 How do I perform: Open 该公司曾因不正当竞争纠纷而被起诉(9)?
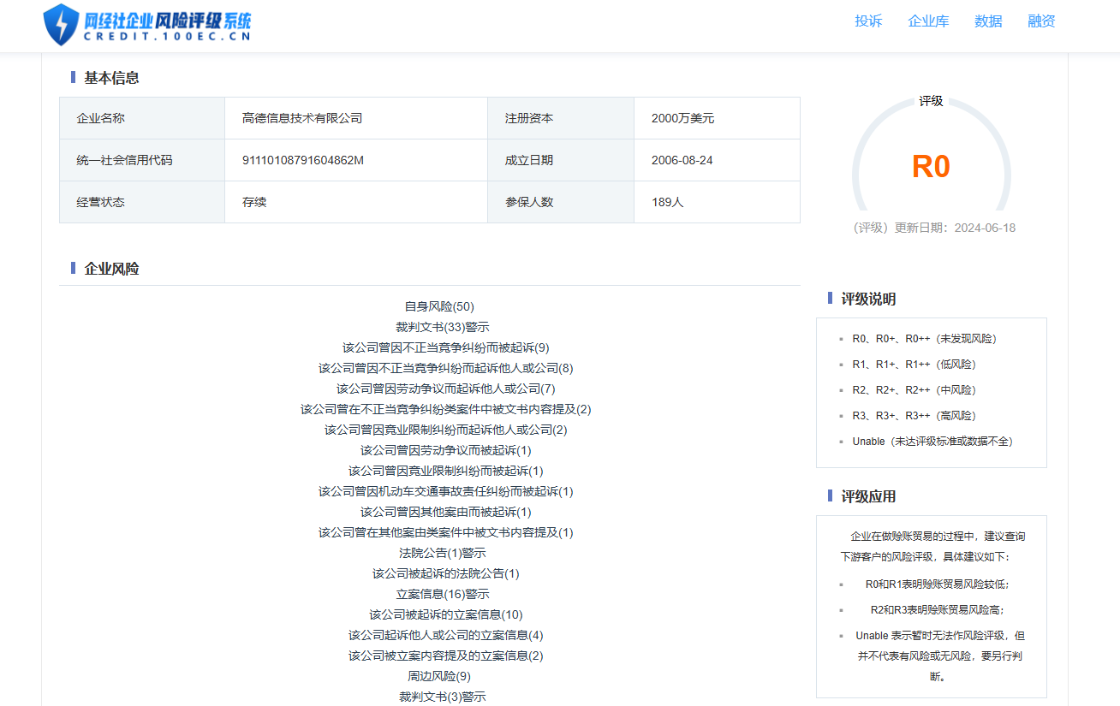point(446,347)
